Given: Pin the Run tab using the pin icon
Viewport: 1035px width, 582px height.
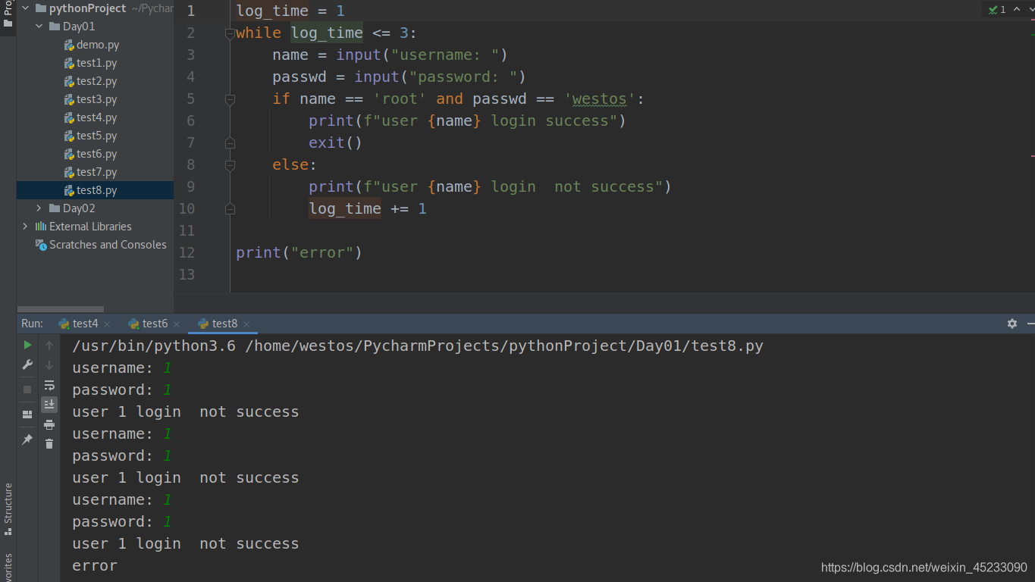Looking at the screenshot, I should (27, 440).
